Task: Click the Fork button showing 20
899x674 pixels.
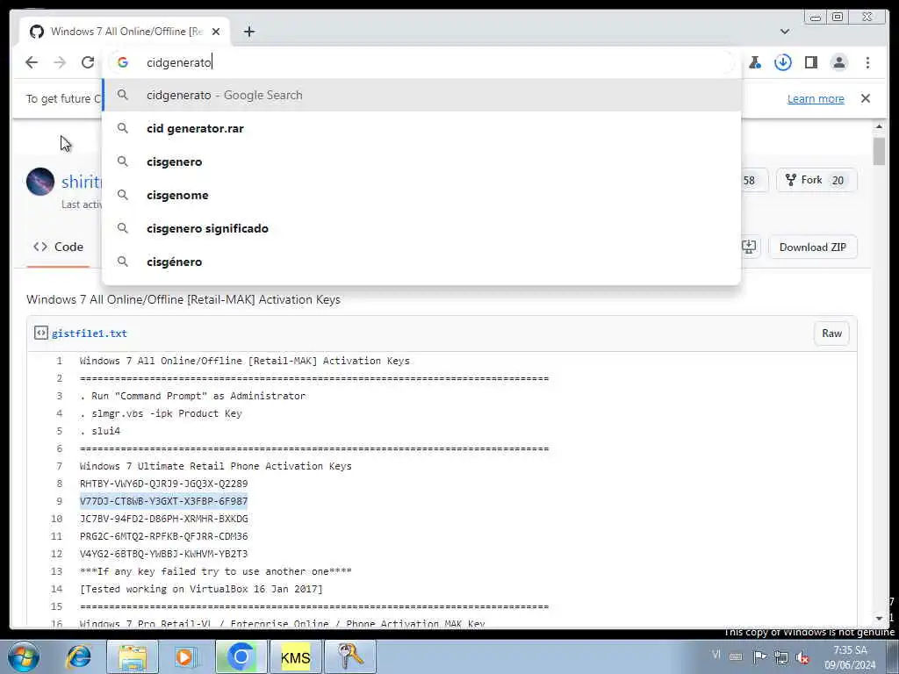Action: tap(816, 180)
